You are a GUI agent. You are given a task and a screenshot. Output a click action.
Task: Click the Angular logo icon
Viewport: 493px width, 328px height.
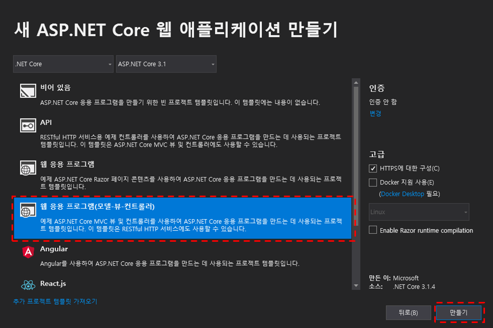(28, 252)
